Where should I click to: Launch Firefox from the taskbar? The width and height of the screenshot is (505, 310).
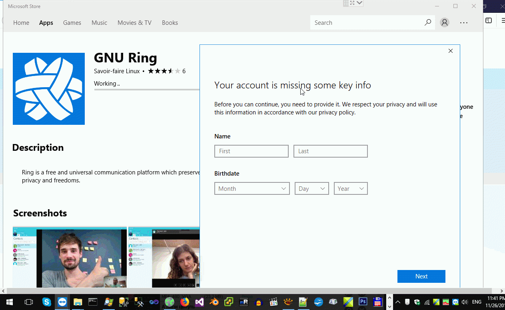point(184,302)
